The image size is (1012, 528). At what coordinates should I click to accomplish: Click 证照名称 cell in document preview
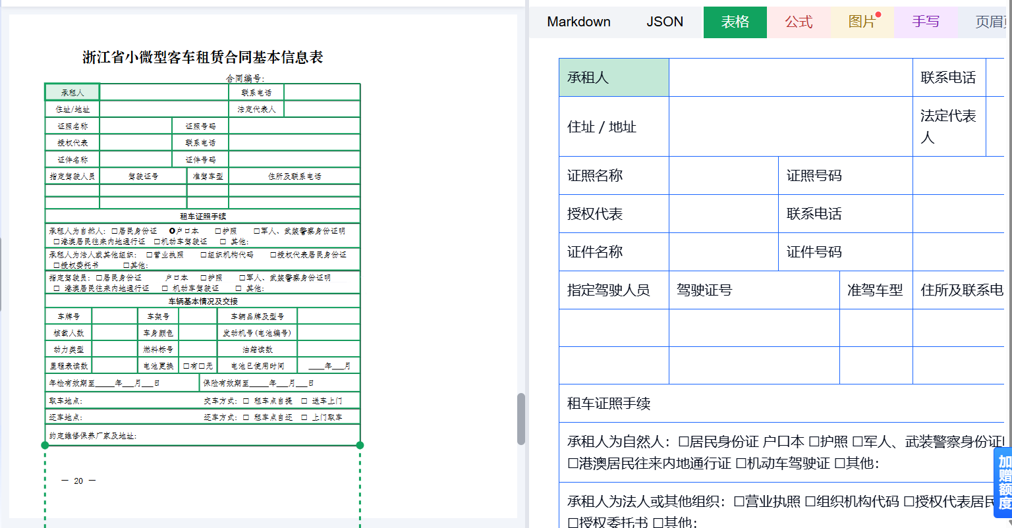tap(72, 126)
